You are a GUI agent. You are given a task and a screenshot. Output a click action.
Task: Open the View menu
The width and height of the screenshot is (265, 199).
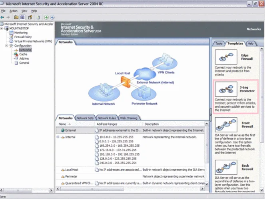click(24, 11)
